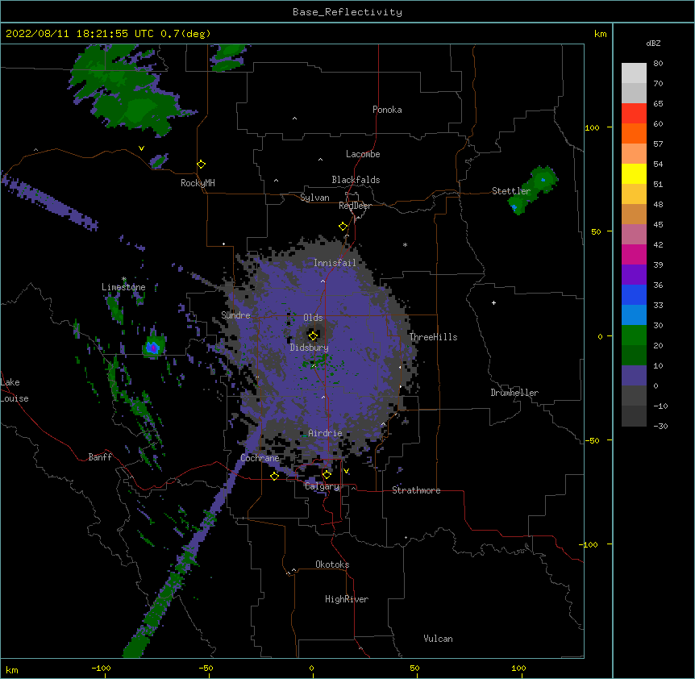This screenshot has height=679, width=695.
Task: Select the Sundre label
Action: tap(235, 315)
